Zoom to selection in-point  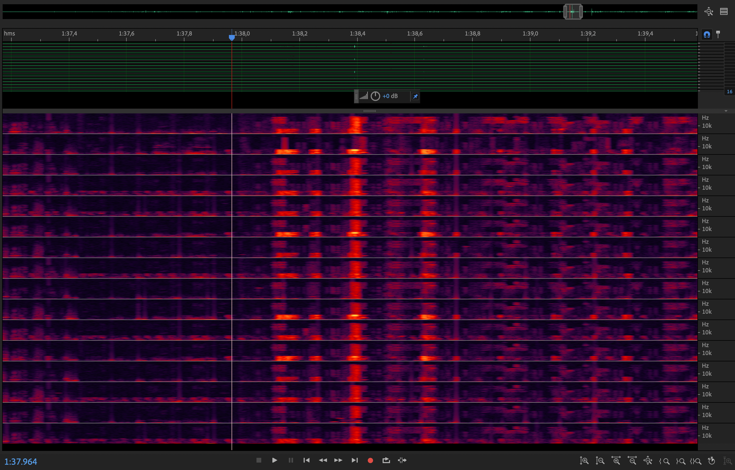[664, 461]
